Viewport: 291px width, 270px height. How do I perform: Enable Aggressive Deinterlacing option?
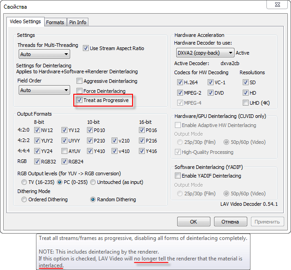click(x=80, y=81)
